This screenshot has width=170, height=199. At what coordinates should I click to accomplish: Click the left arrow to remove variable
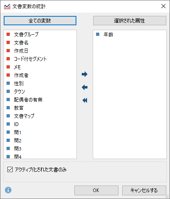coord(85,87)
